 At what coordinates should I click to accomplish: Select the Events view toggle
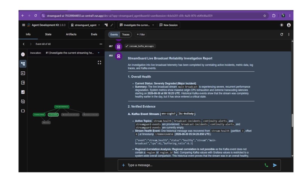[114, 35]
